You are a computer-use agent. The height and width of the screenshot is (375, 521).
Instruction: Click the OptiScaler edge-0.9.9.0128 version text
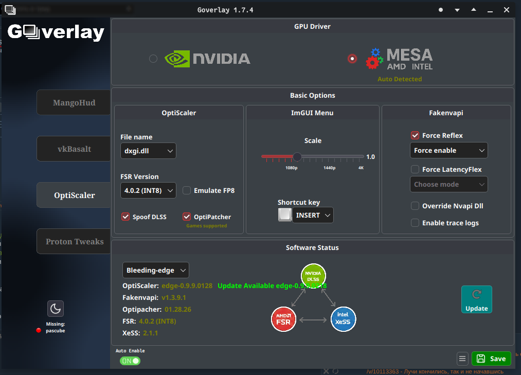[187, 286]
